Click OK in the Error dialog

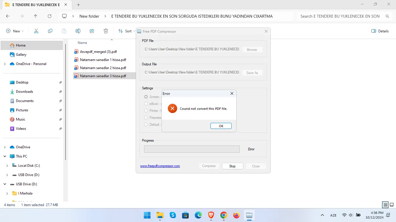click(221, 126)
